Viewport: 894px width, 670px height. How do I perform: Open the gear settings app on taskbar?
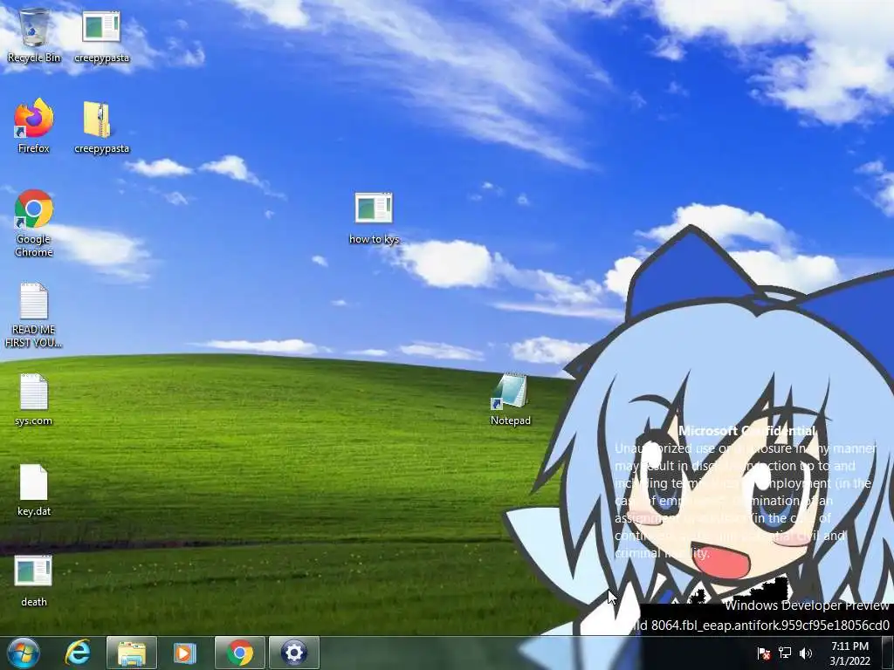293,653
